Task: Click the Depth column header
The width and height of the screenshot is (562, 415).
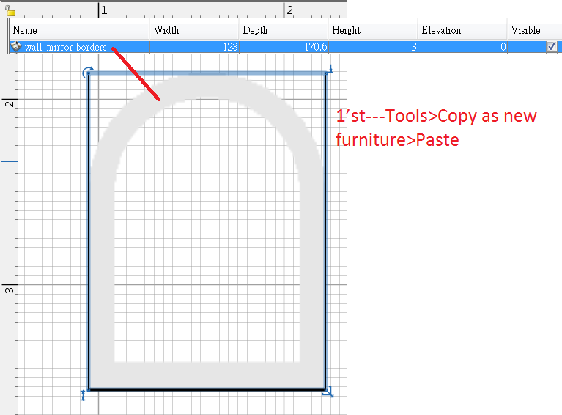Action: click(x=283, y=30)
